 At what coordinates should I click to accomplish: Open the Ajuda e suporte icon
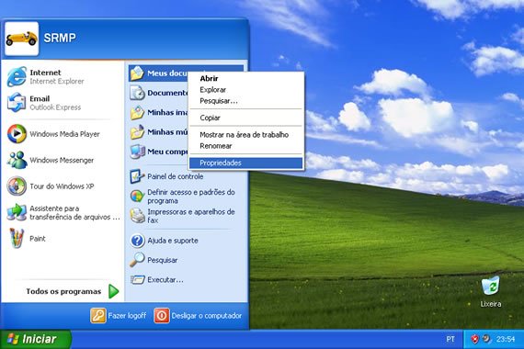click(x=137, y=241)
